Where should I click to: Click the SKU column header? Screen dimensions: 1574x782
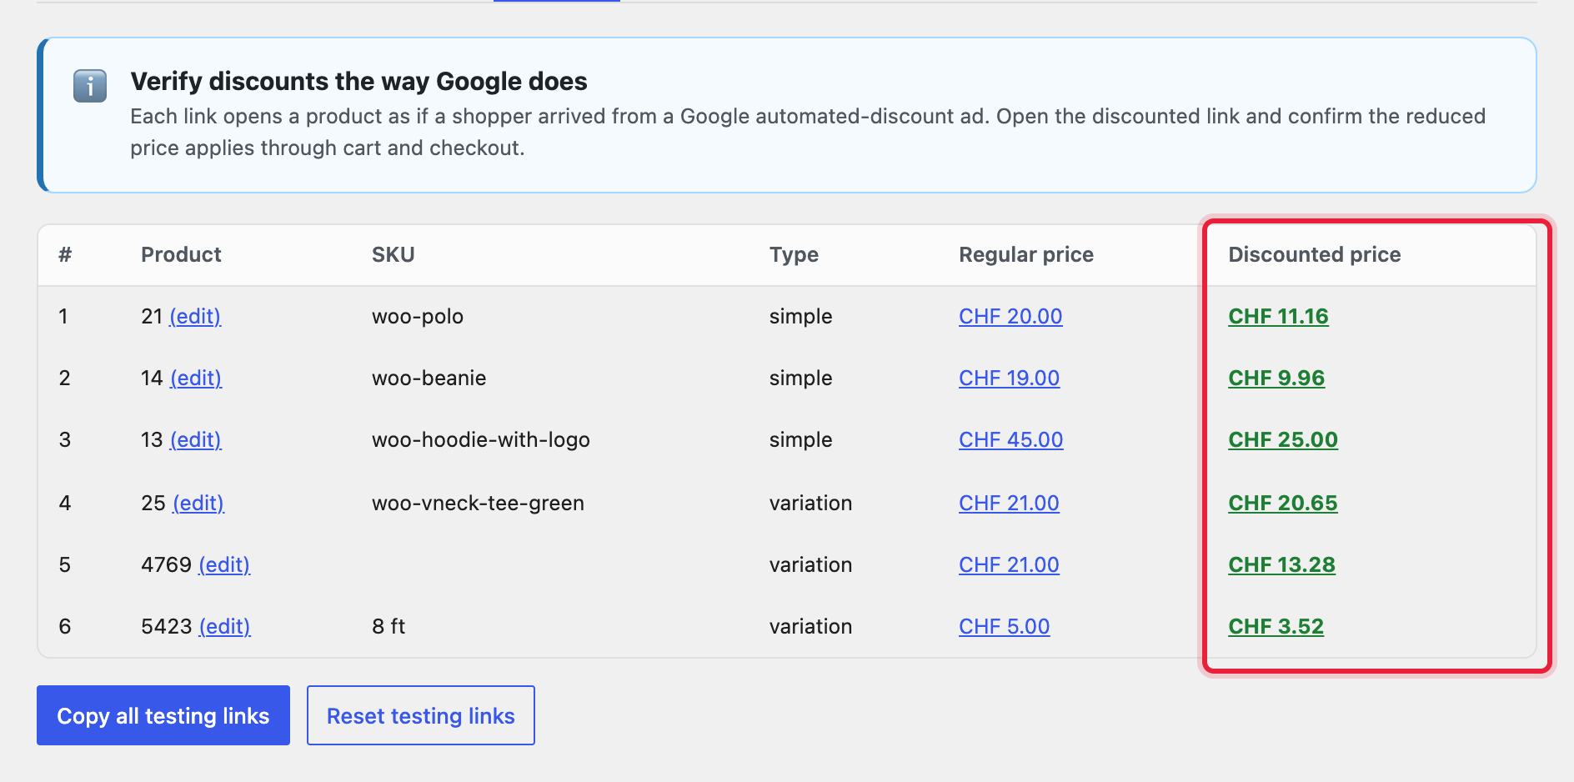click(393, 254)
